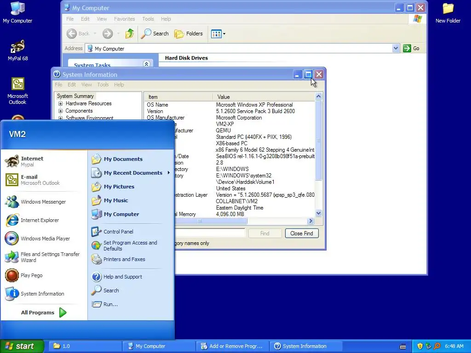Open Edit menu in System Information

71,85
